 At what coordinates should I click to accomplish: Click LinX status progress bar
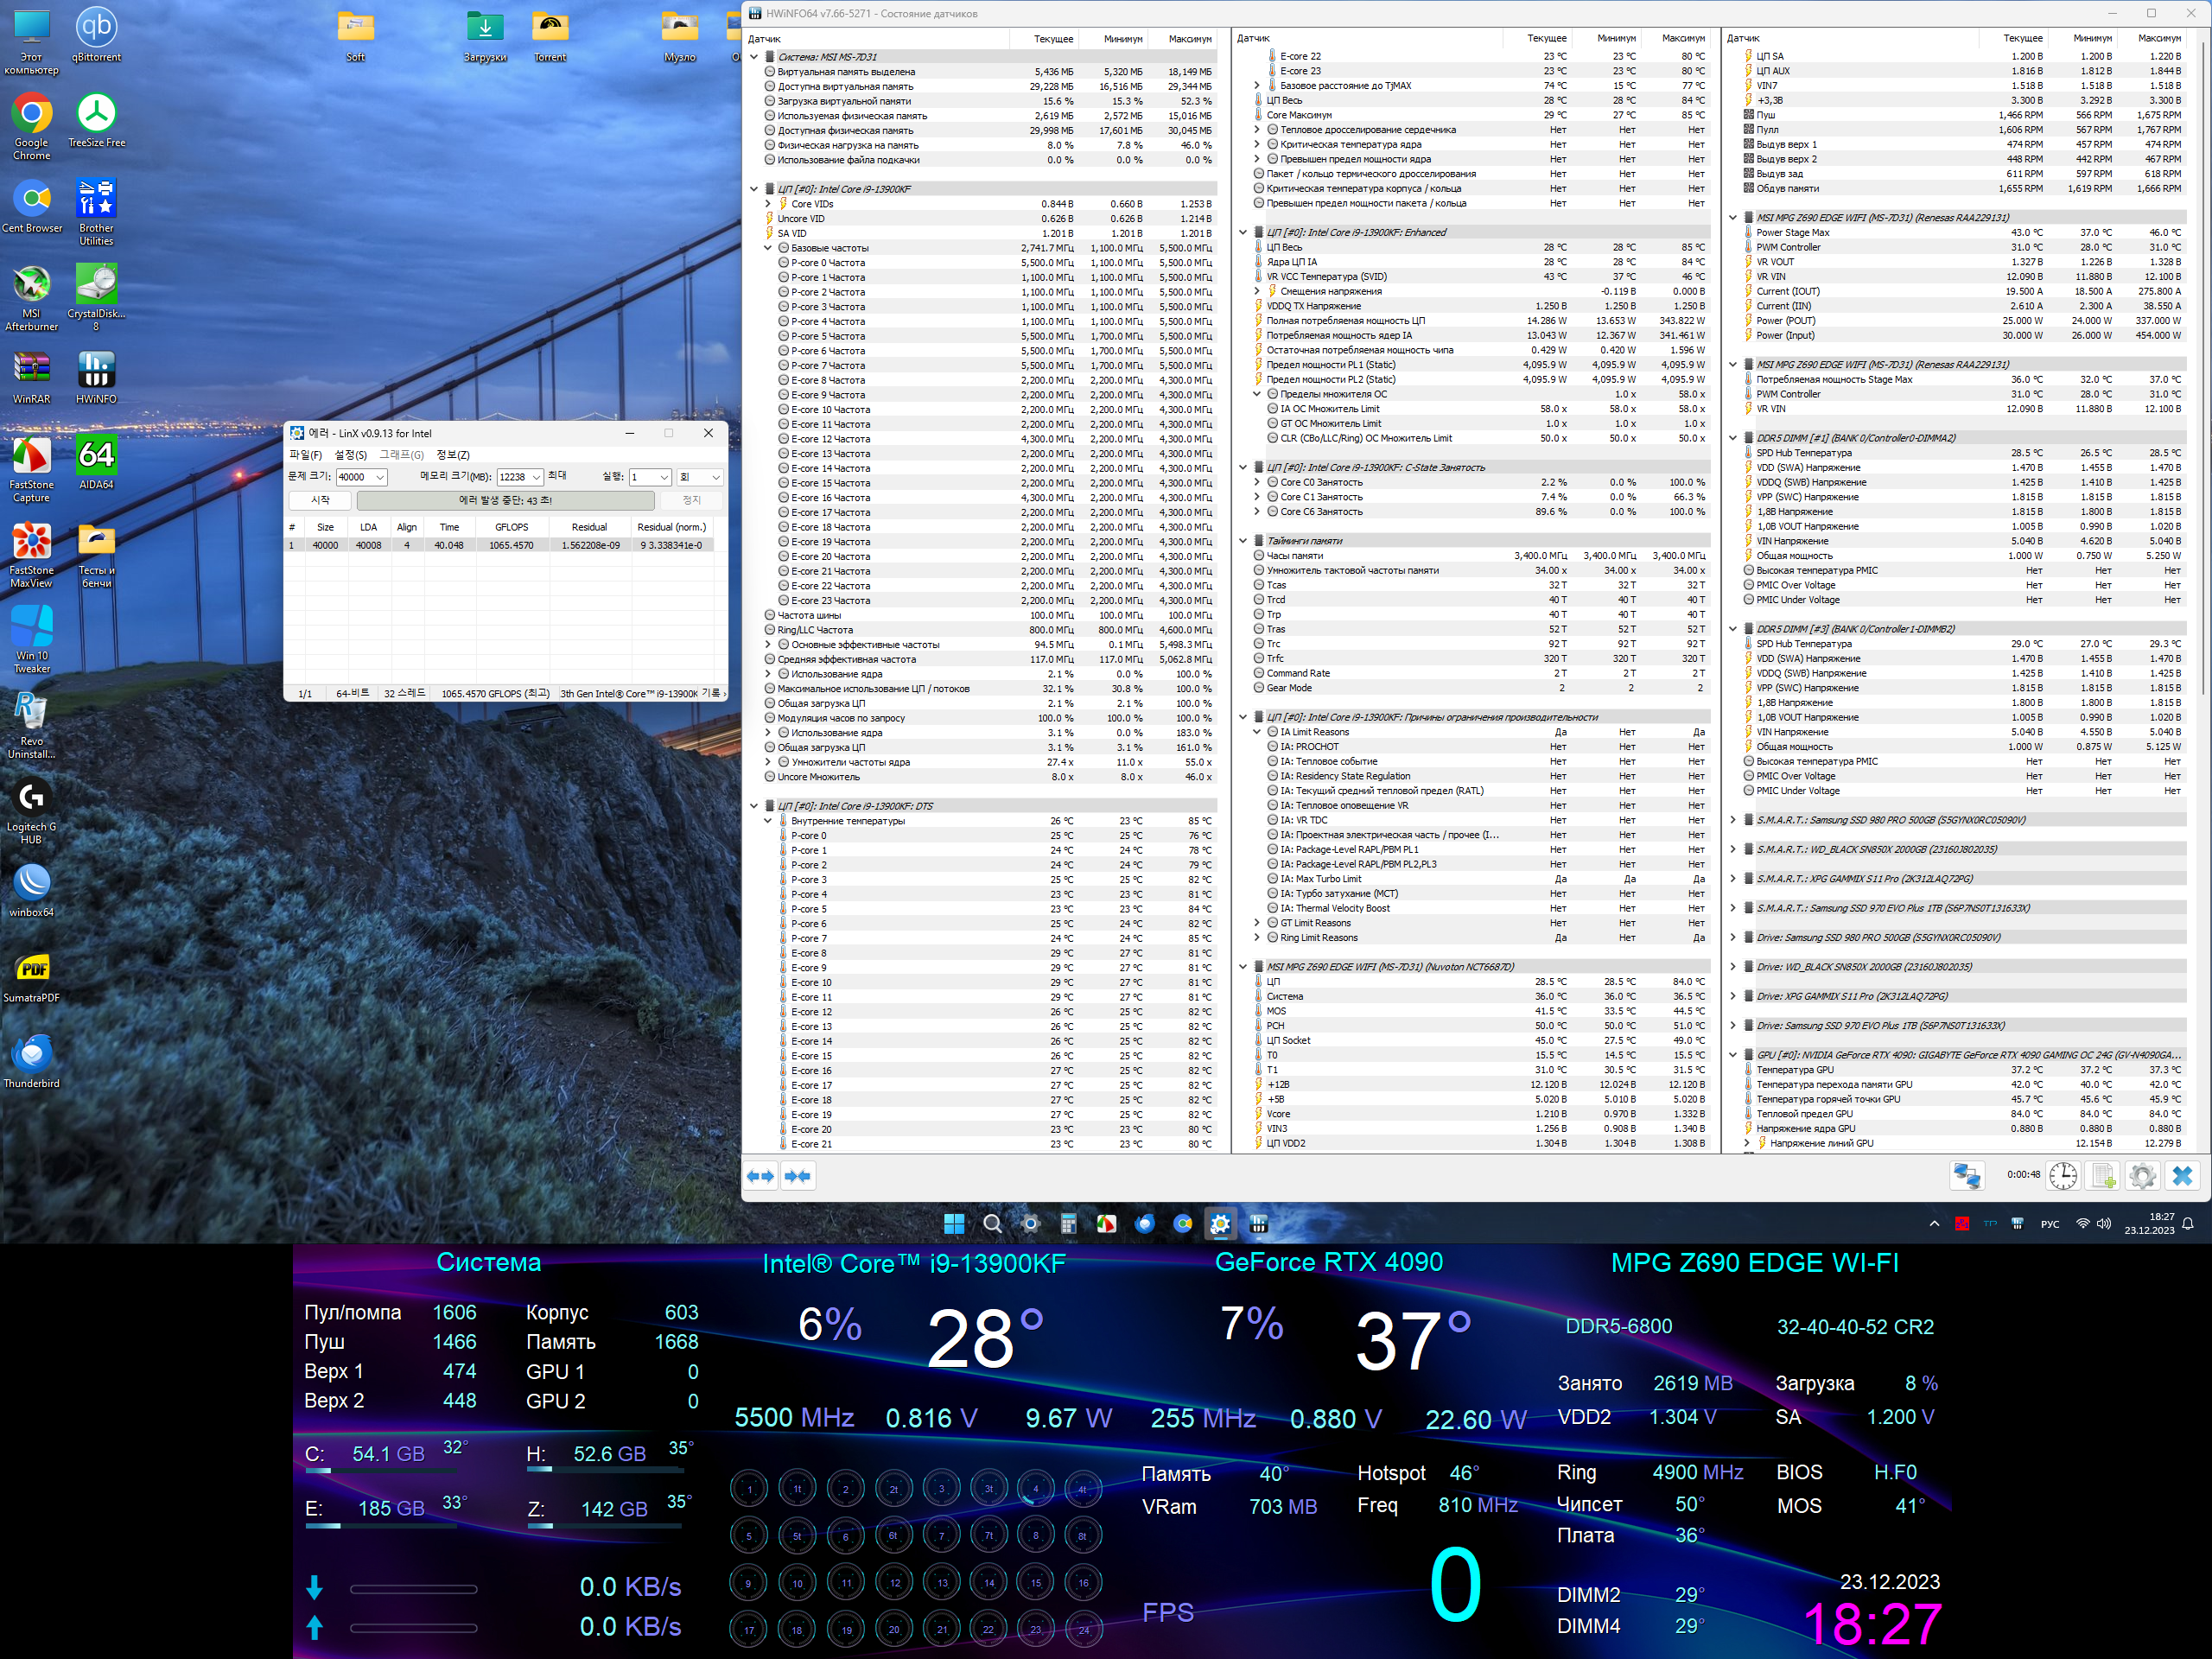click(505, 500)
